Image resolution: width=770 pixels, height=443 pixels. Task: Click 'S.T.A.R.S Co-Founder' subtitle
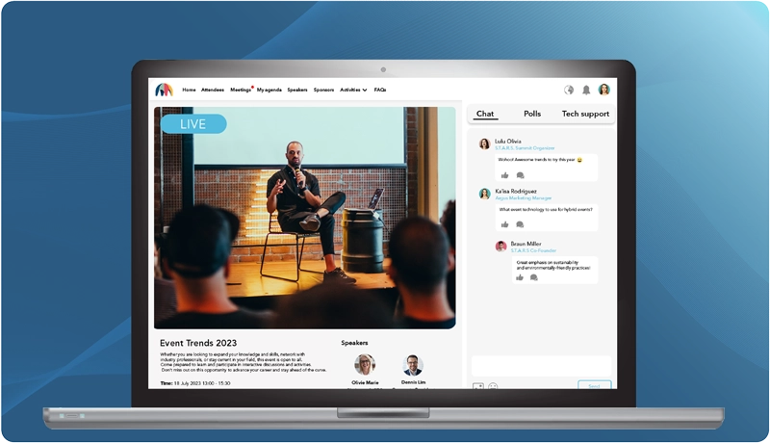[x=533, y=250]
